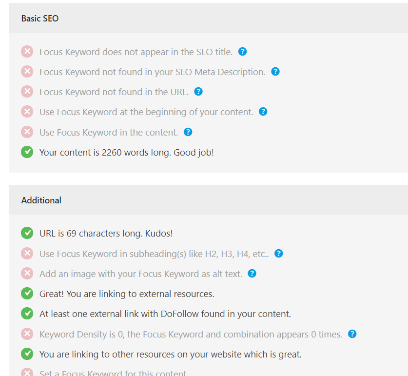Click 'Your content is 2260 words long' message
Viewport: 408px width, 376px height.
(x=126, y=152)
